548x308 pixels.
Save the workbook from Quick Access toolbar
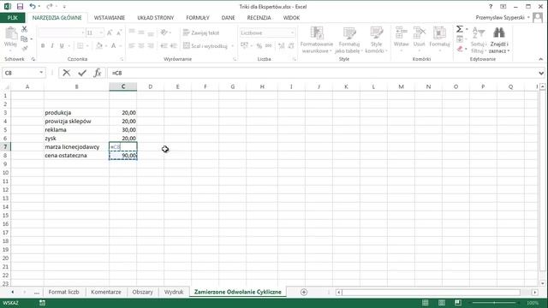point(20,6)
